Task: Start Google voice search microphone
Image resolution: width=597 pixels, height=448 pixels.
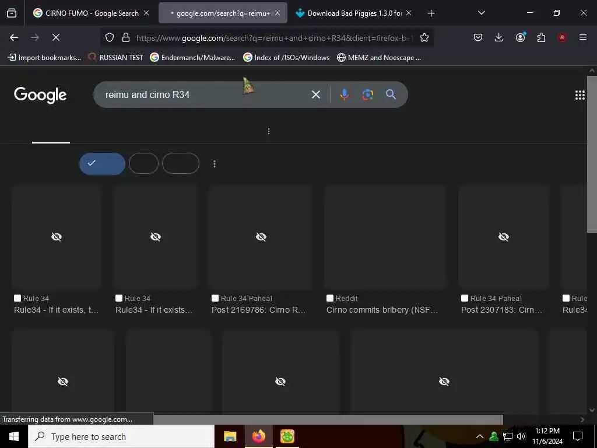Action: [x=344, y=94]
